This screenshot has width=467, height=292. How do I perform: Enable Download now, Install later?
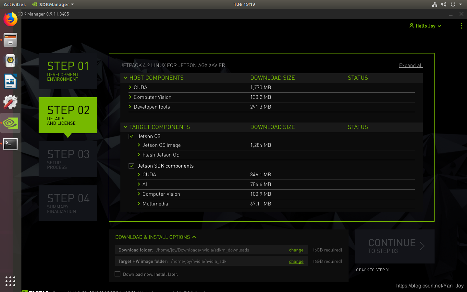coord(117,274)
